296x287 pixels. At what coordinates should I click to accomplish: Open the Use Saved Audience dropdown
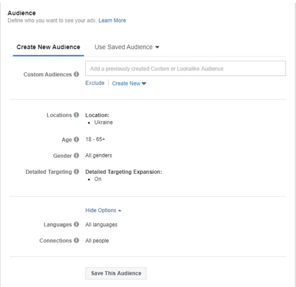(127, 47)
